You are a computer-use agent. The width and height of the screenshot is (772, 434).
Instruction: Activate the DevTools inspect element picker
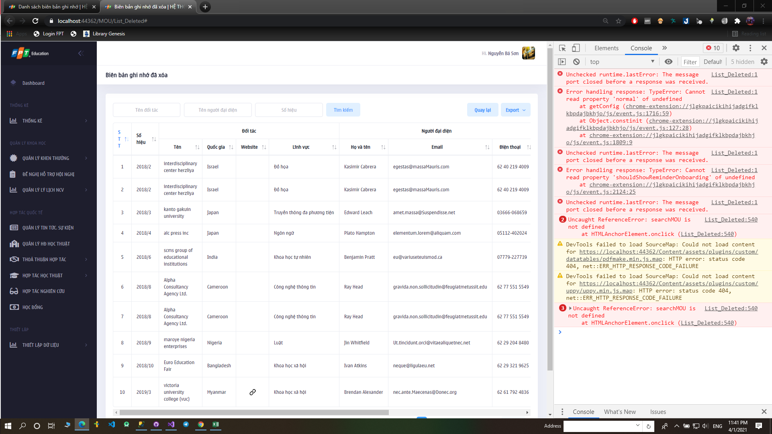tap(562, 48)
